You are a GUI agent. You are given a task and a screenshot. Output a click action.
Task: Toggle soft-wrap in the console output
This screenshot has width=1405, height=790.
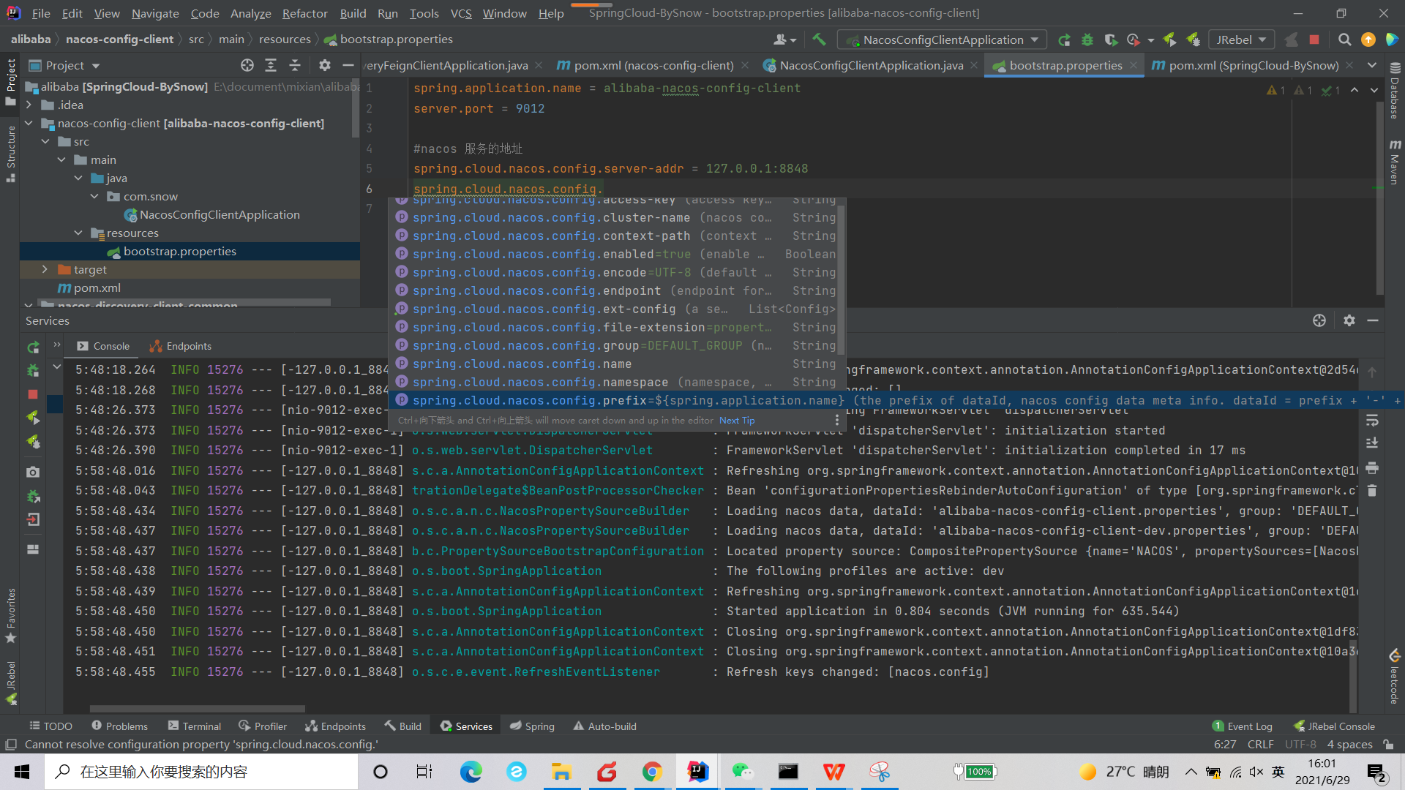click(1372, 420)
